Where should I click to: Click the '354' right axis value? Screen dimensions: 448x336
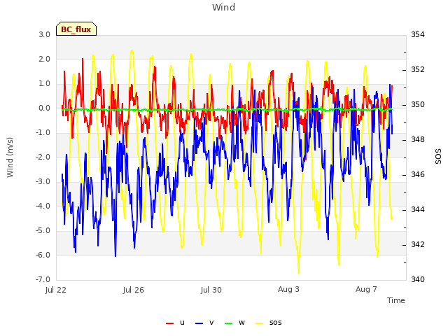coord(418,34)
